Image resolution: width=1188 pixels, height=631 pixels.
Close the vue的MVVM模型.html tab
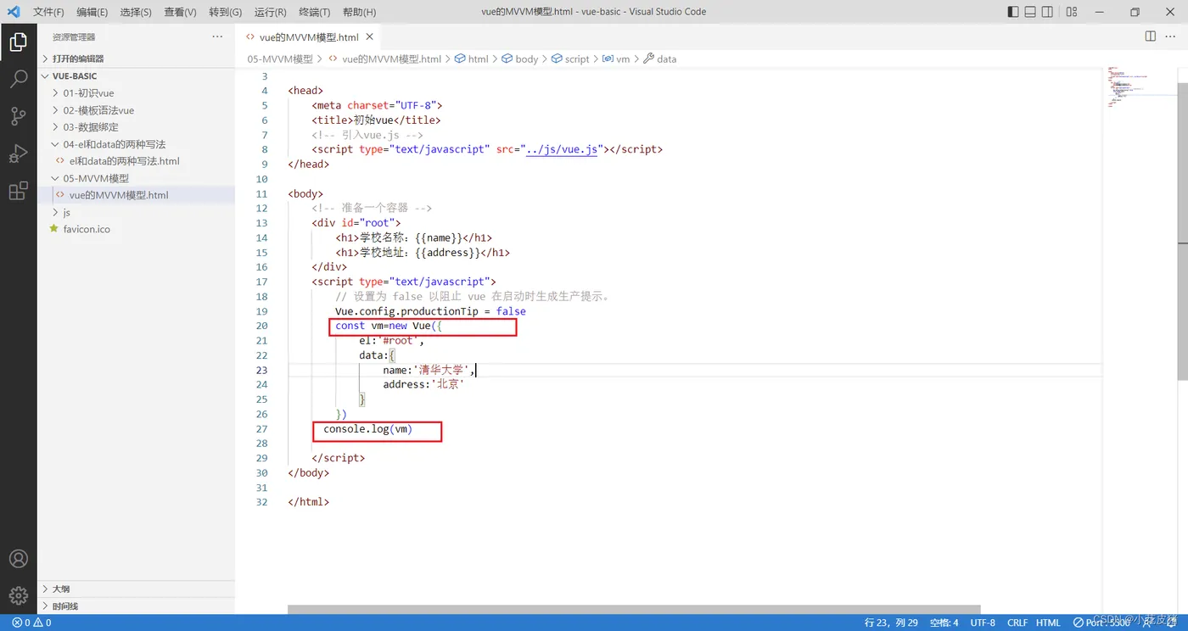pyautogui.click(x=368, y=37)
